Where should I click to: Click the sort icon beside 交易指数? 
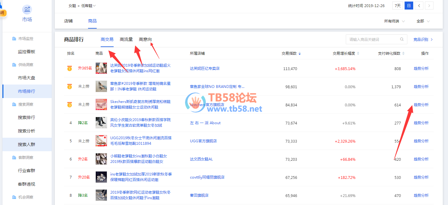pyautogui.click(x=300, y=53)
